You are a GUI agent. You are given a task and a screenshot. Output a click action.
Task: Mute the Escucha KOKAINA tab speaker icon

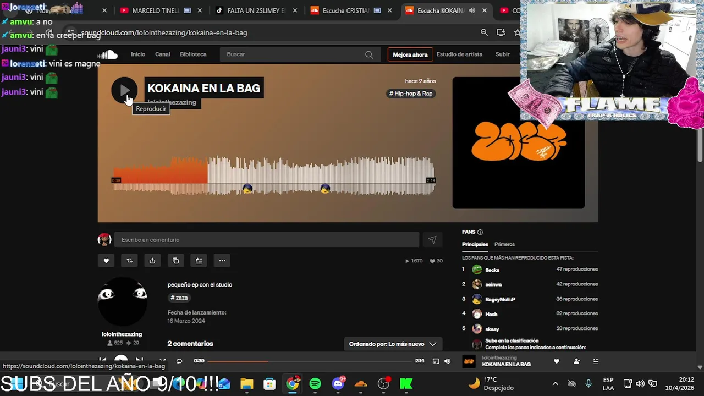tap(472, 10)
